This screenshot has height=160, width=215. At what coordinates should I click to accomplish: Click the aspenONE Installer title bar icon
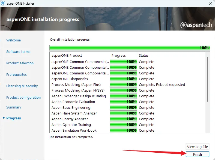coord(3,3)
